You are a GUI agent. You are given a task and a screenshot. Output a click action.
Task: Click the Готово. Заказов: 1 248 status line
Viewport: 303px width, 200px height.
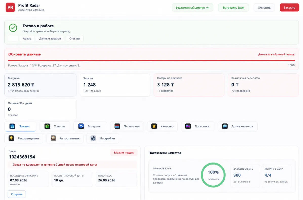tap(44, 66)
